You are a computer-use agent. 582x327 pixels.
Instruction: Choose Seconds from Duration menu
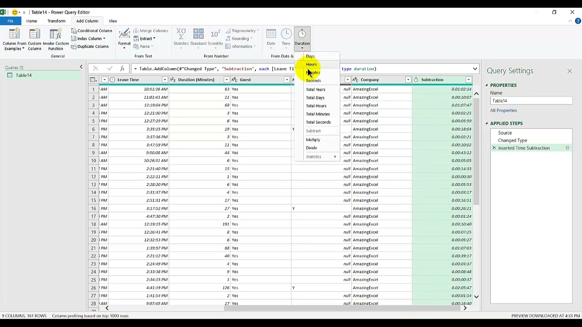pyautogui.click(x=313, y=81)
